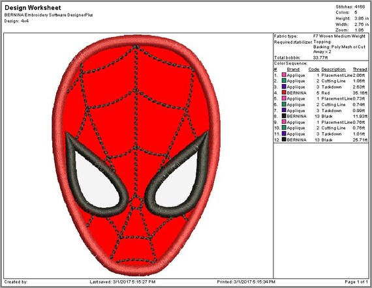Click 'Cutting Line' description in row 10
The image size is (372, 288).
coord(333,128)
